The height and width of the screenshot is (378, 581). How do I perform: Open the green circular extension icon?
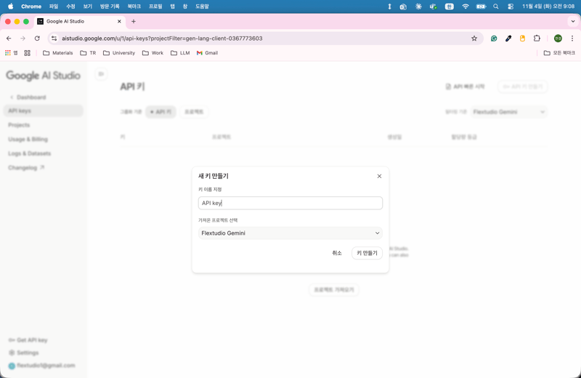(x=494, y=39)
